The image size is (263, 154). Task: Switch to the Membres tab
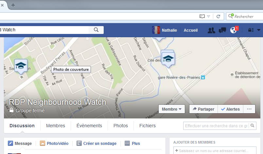(x=56, y=126)
